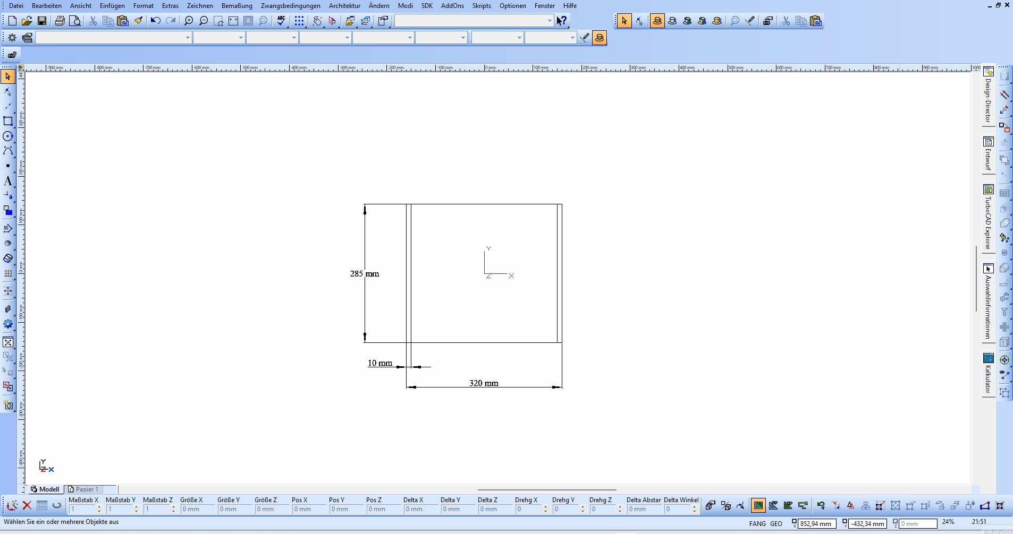Select the Line tool in the left toolbar
The height and width of the screenshot is (534, 1013).
pyautogui.click(x=8, y=106)
